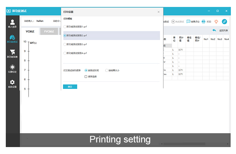
Task: Click the printer icon (打印) in toolbar
Action: pyautogui.click(x=204, y=22)
